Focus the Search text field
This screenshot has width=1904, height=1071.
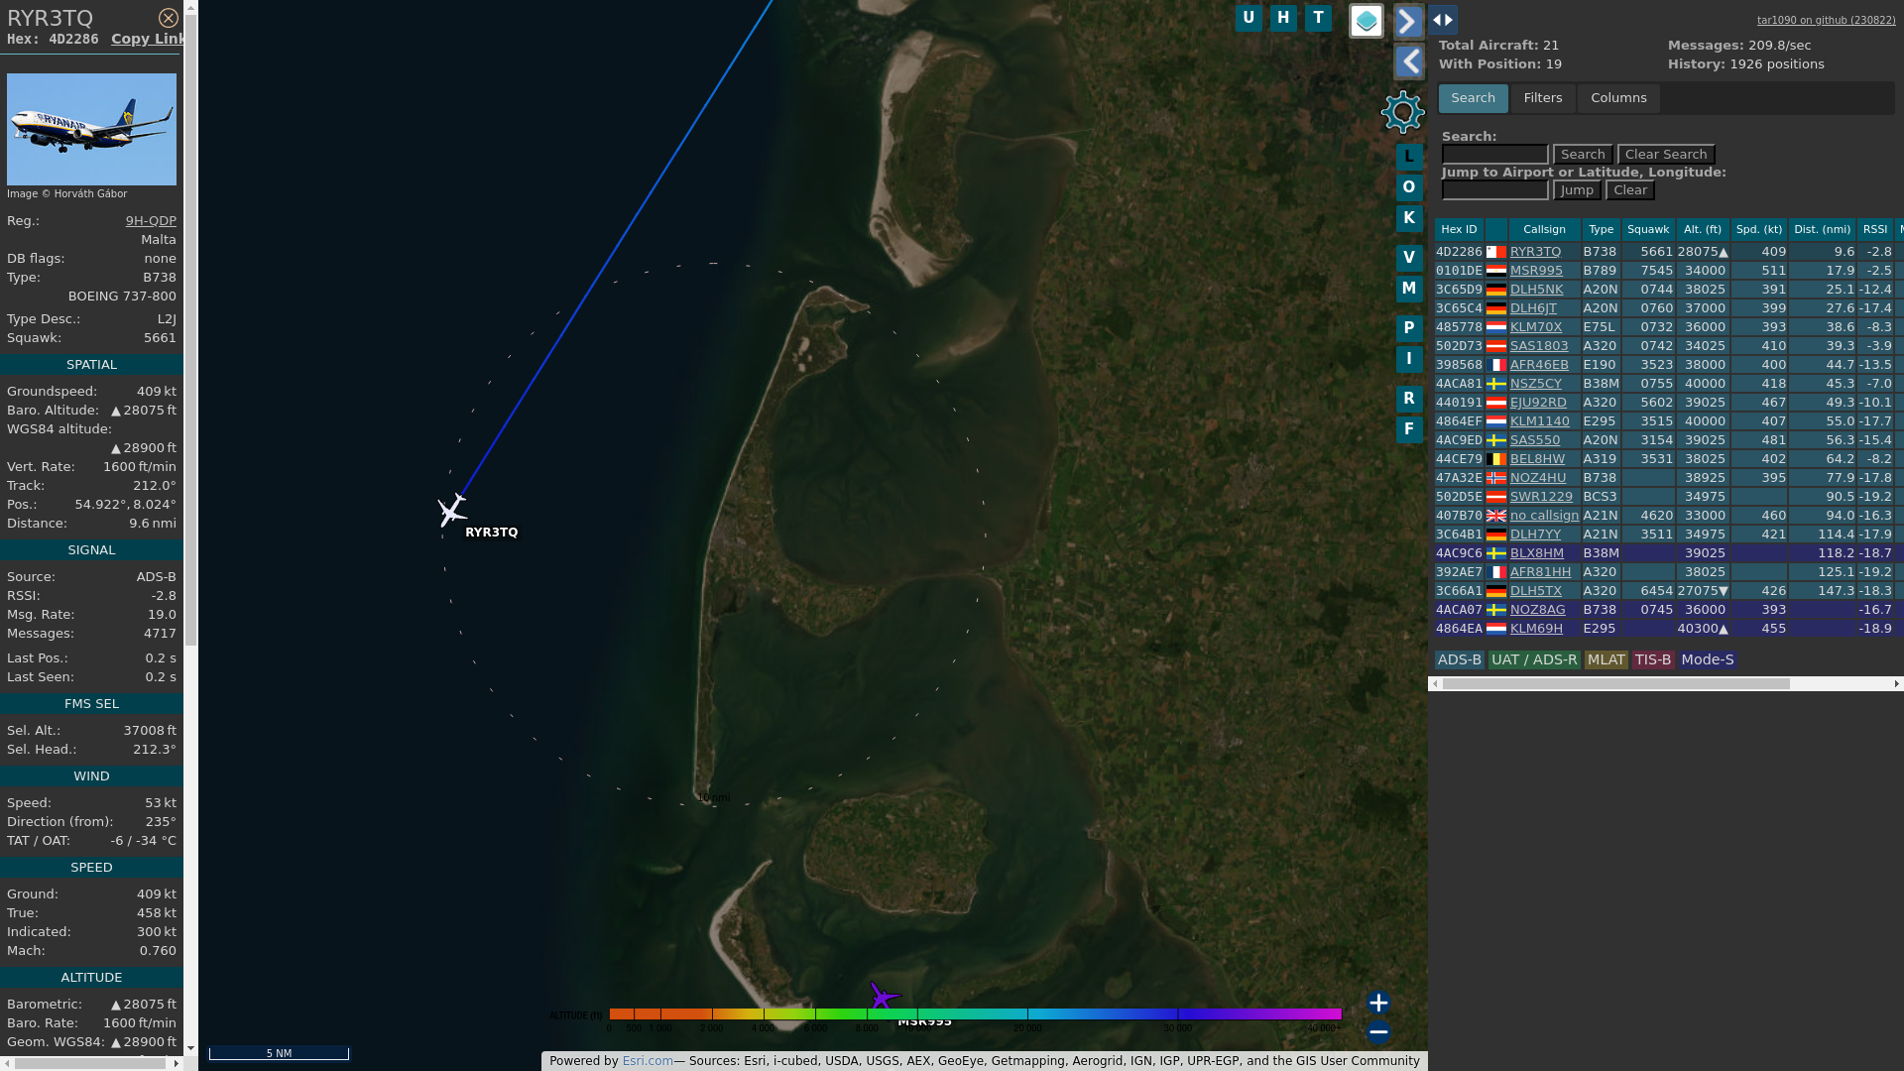tap(1494, 155)
